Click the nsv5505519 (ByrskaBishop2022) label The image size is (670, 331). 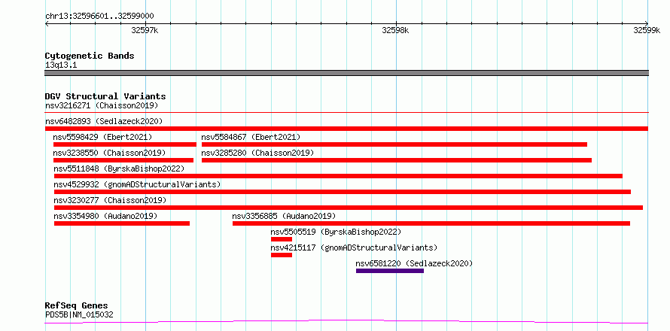pos(336,232)
